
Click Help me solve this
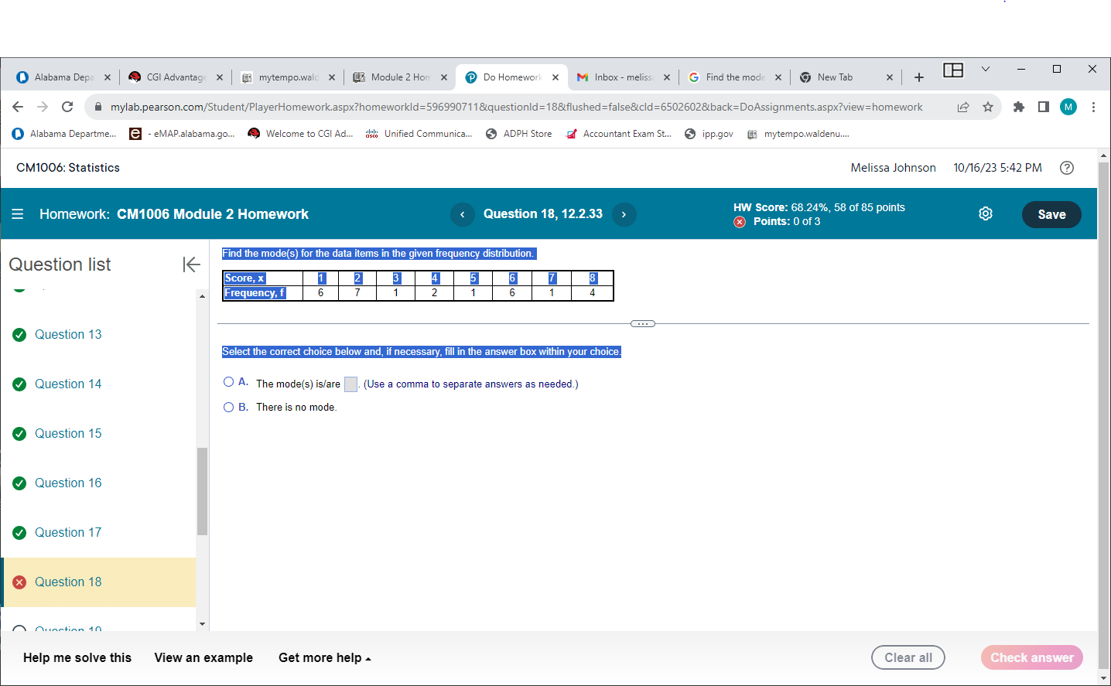click(77, 658)
